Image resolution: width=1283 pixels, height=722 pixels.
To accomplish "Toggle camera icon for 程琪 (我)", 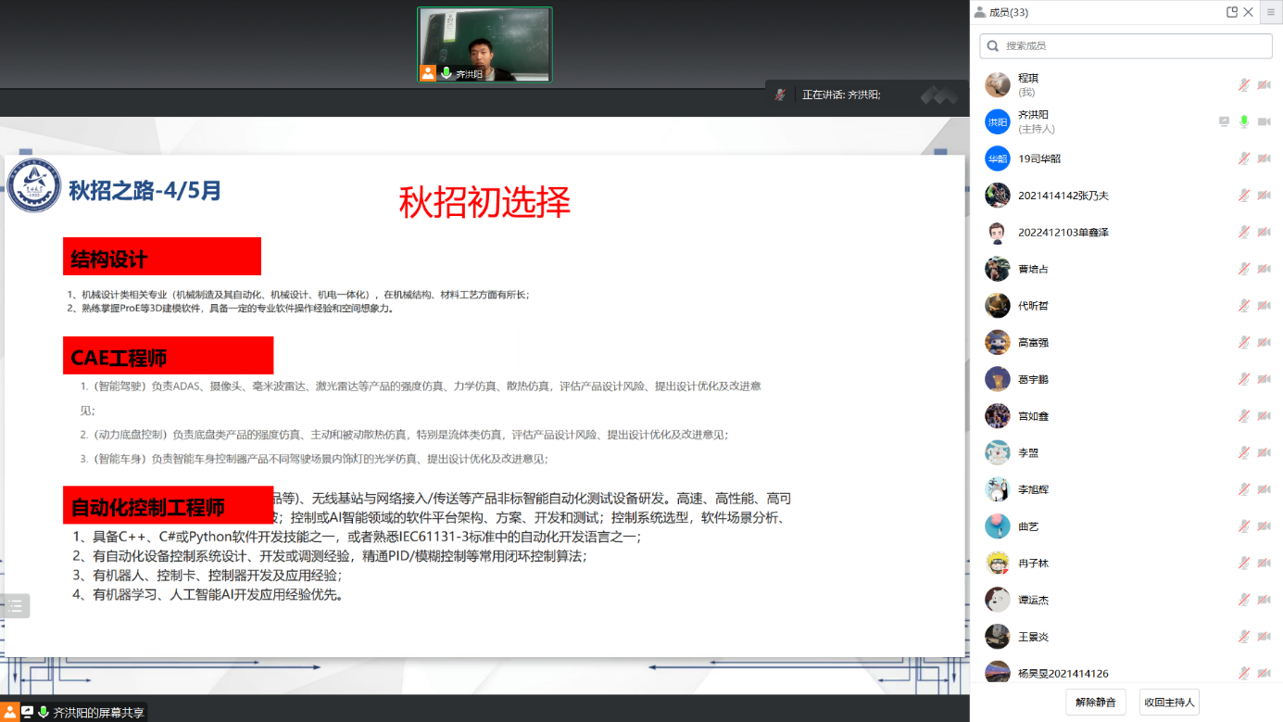I will tap(1264, 85).
